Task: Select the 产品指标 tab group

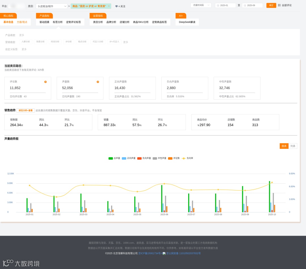Action: 44,16
